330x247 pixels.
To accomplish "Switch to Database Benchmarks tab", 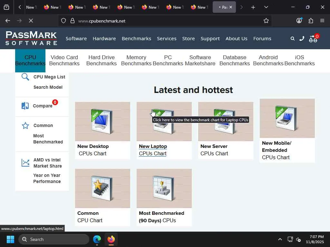I will [x=235, y=60].
